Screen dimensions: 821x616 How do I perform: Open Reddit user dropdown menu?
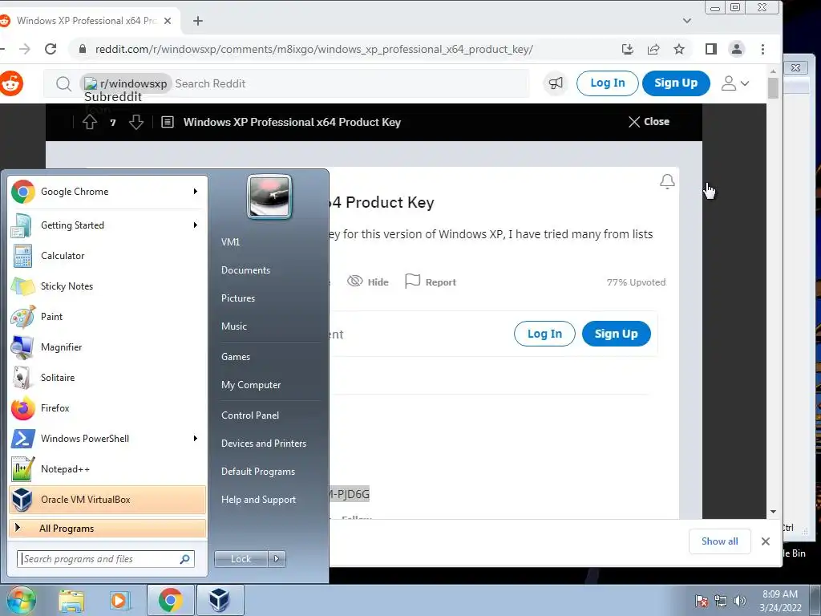(735, 83)
